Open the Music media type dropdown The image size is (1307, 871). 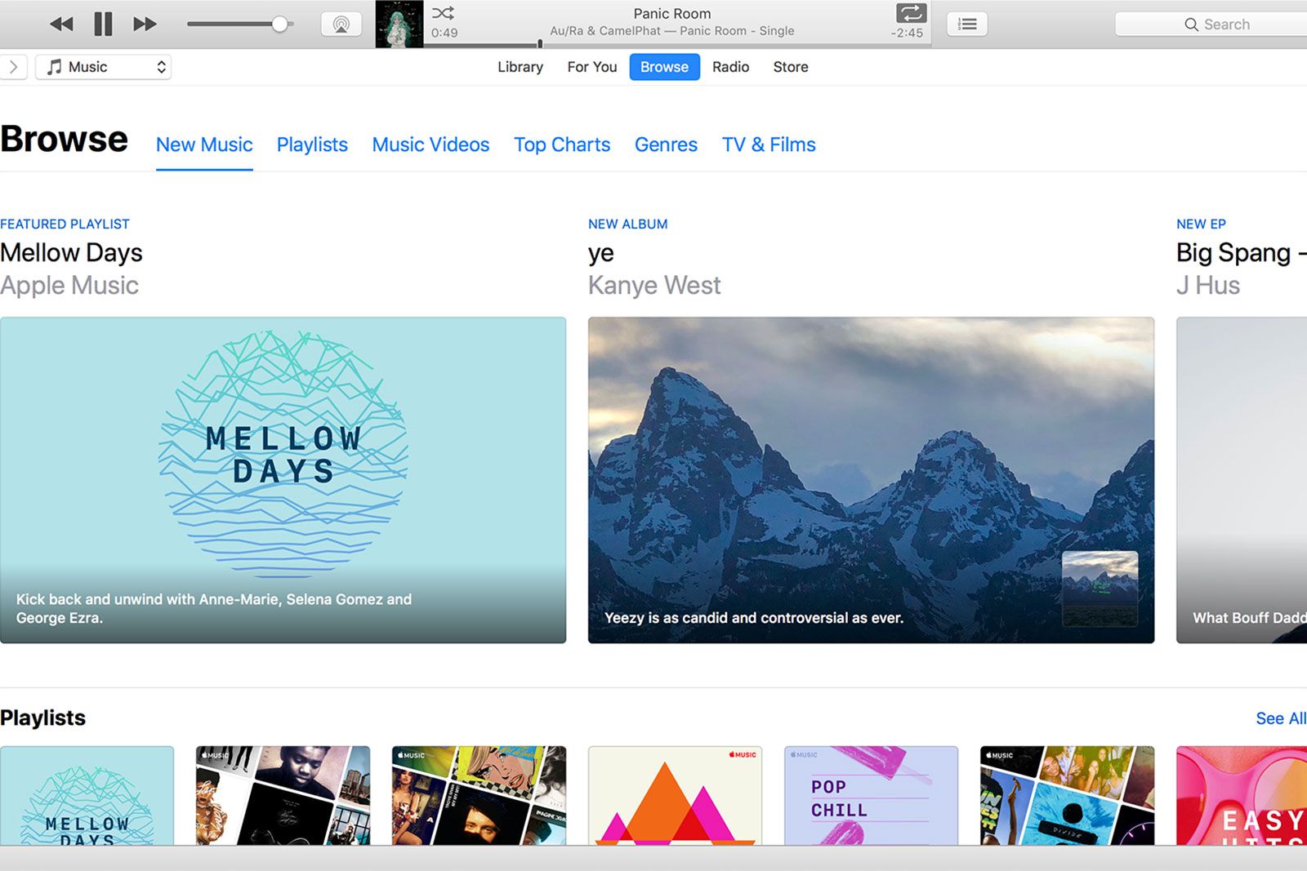pos(103,67)
